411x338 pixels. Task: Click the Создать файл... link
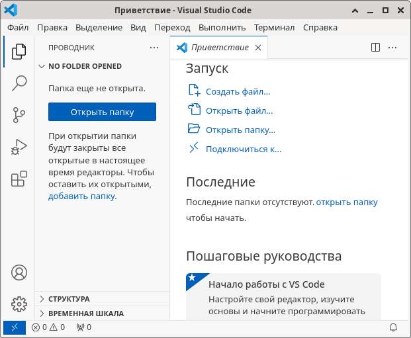coord(238,92)
